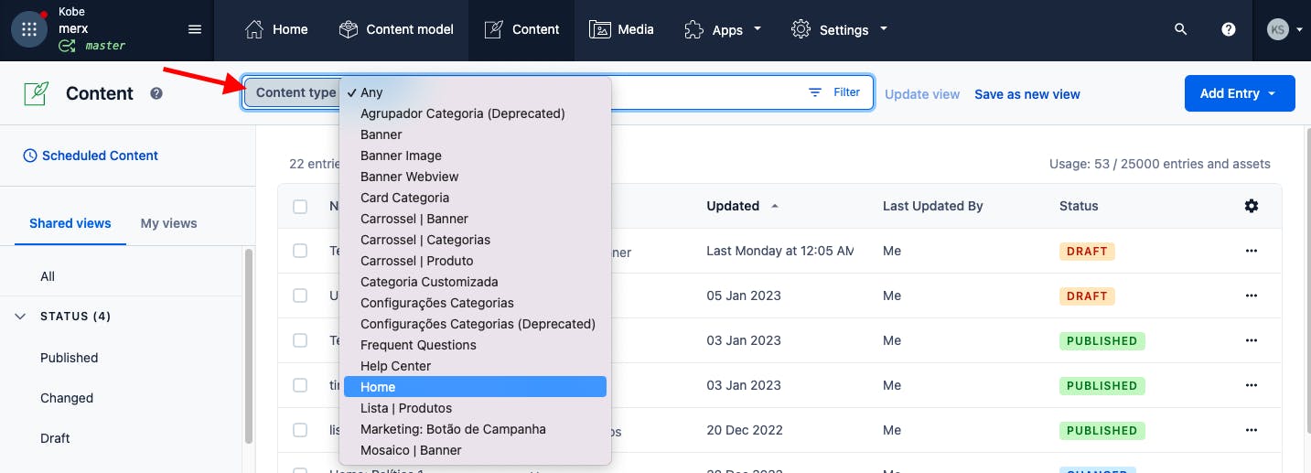This screenshot has height=473, width=1311.
Task: Click the hamburger sidebar menu icon
Action: click(194, 29)
